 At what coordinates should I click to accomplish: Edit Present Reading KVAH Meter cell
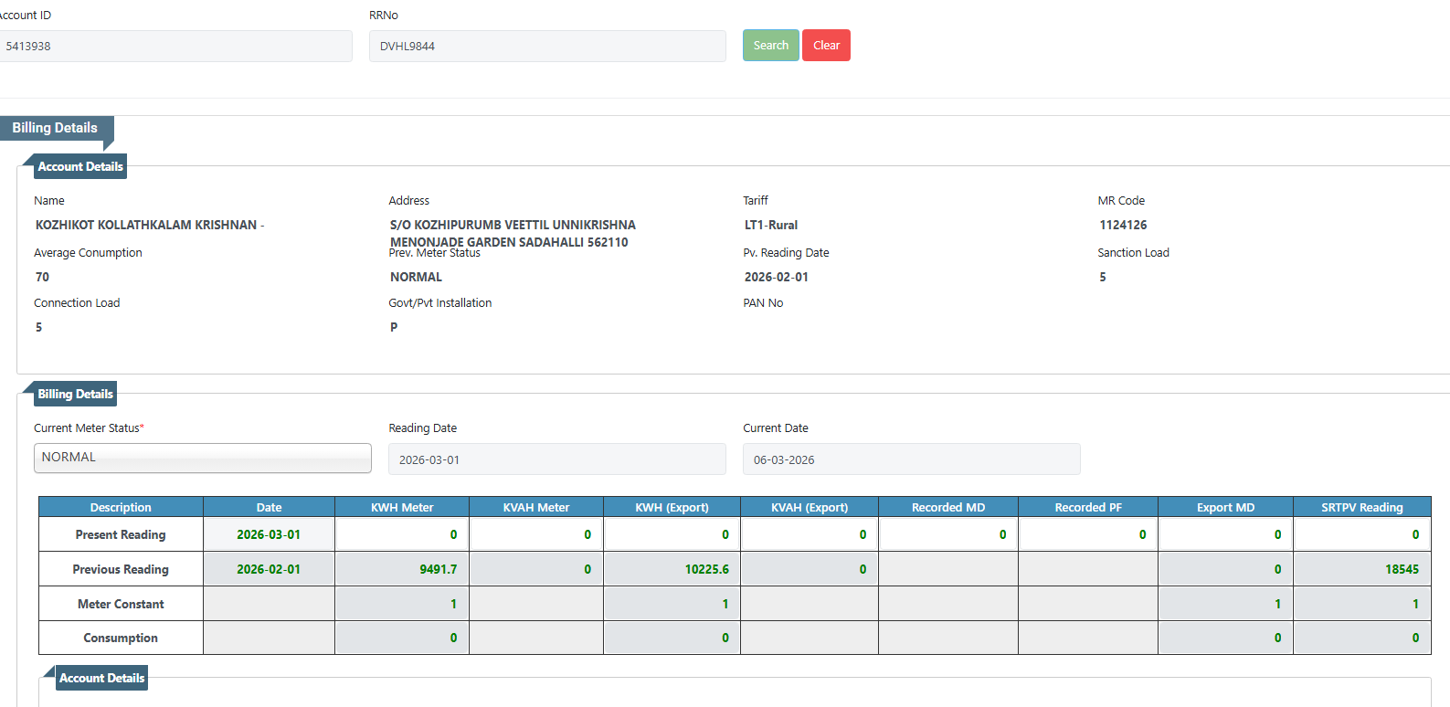pos(536,534)
